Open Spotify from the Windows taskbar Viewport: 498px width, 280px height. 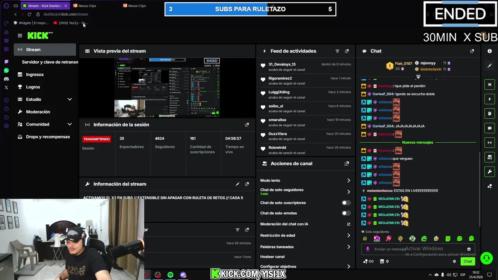click(170, 275)
